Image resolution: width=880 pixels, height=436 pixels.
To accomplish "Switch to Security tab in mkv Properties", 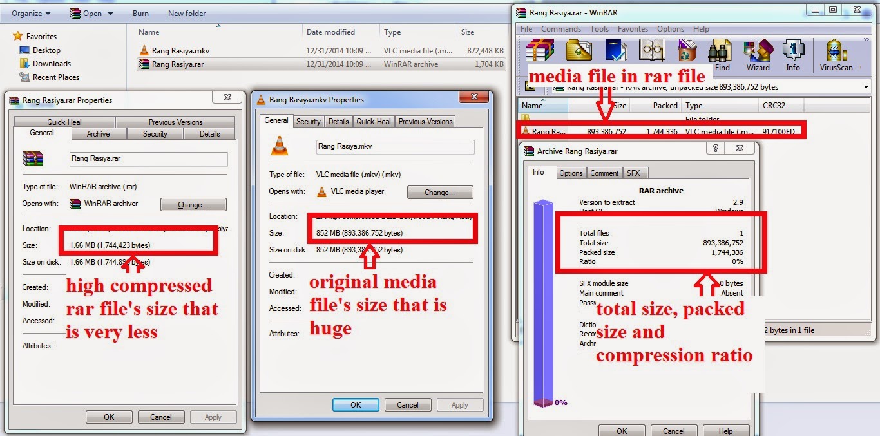I will pyautogui.click(x=308, y=122).
